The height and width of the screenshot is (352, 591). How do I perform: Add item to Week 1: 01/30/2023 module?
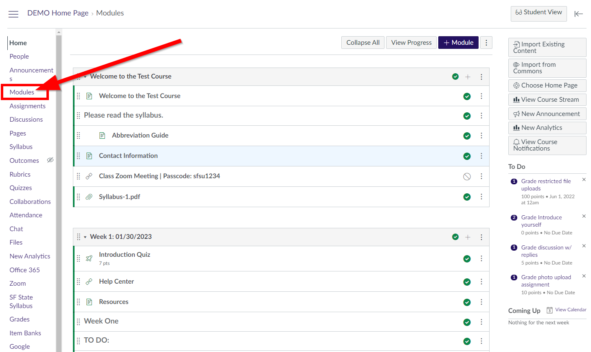tap(468, 237)
